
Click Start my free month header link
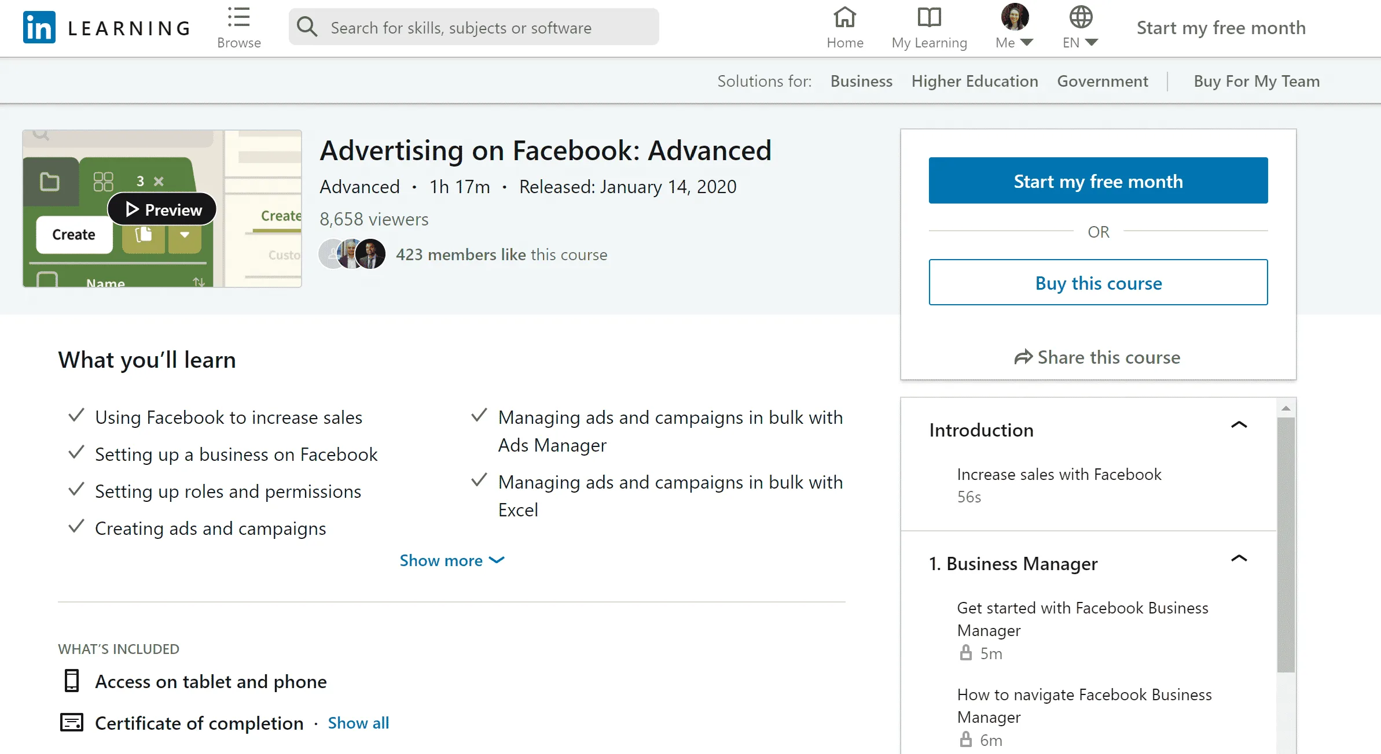pos(1221,28)
